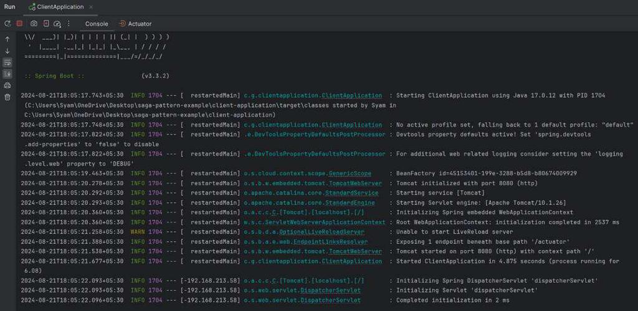
Task: Clear all console output with trash icon
Action: [x=7, y=97]
